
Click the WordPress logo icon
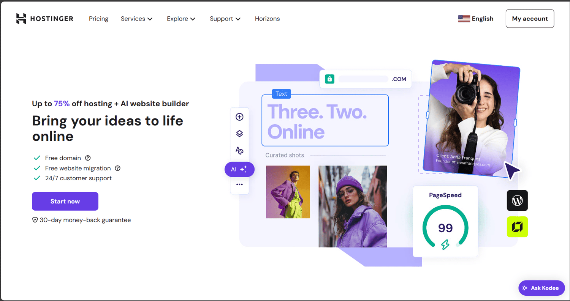(517, 200)
